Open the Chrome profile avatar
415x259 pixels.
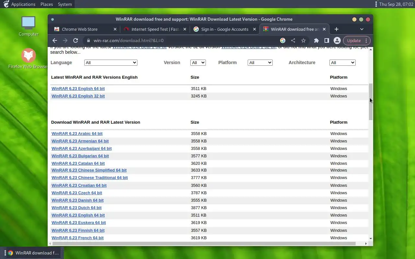tap(337, 40)
